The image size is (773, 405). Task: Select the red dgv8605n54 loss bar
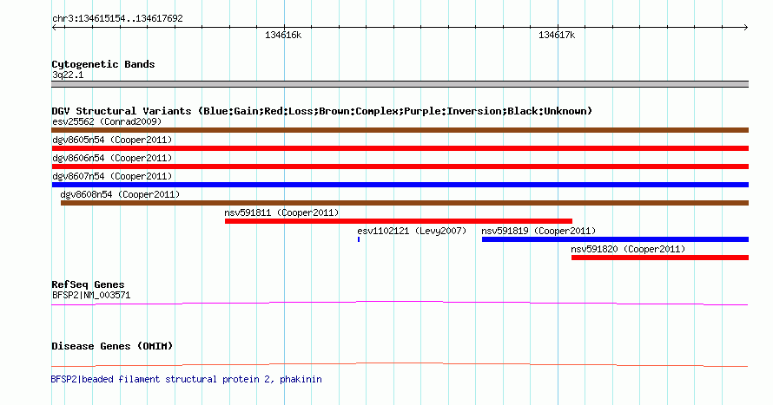click(400, 148)
